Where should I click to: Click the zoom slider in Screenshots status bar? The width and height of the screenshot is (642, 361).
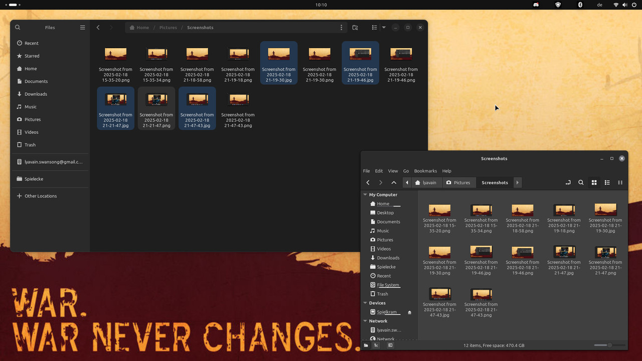click(x=610, y=345)
